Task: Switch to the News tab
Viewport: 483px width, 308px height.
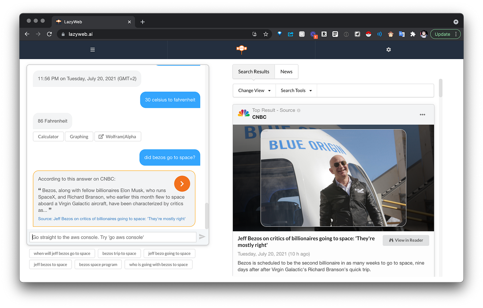Action: [x=286, y=72]
